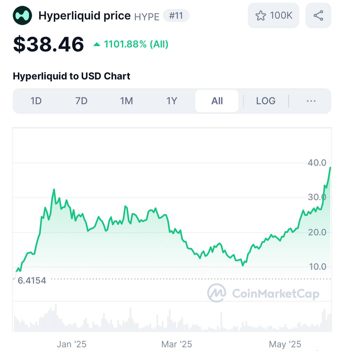344x351 pixels.
Task: Choose the 1M chart range
Action: (127, 101)
